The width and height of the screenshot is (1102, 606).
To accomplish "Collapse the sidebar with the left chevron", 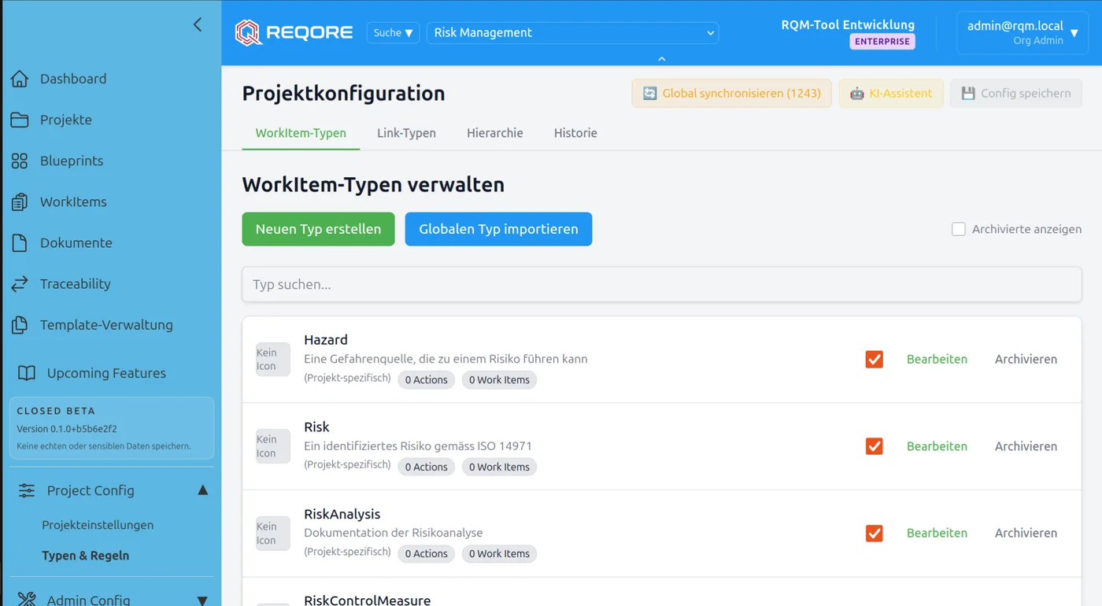I will pos(198,24).
